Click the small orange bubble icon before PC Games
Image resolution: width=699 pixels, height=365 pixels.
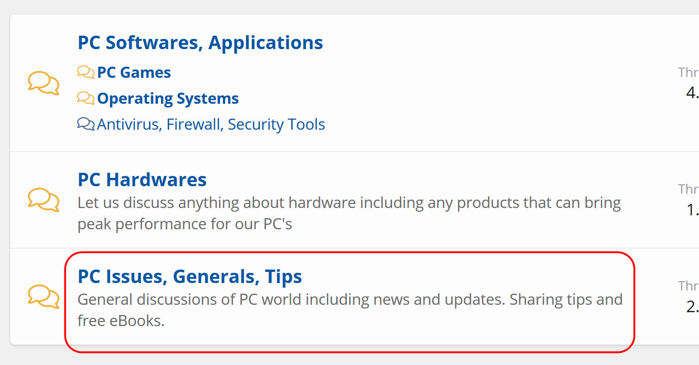86,72
